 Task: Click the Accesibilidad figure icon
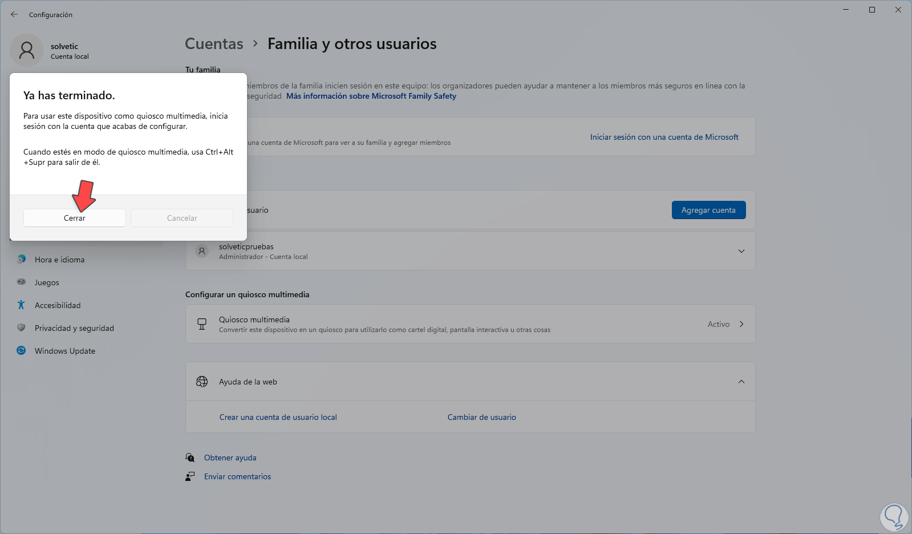point(21,305)
